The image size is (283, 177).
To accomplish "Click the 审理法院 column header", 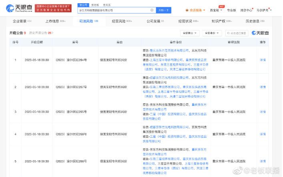I will [234, 42].
